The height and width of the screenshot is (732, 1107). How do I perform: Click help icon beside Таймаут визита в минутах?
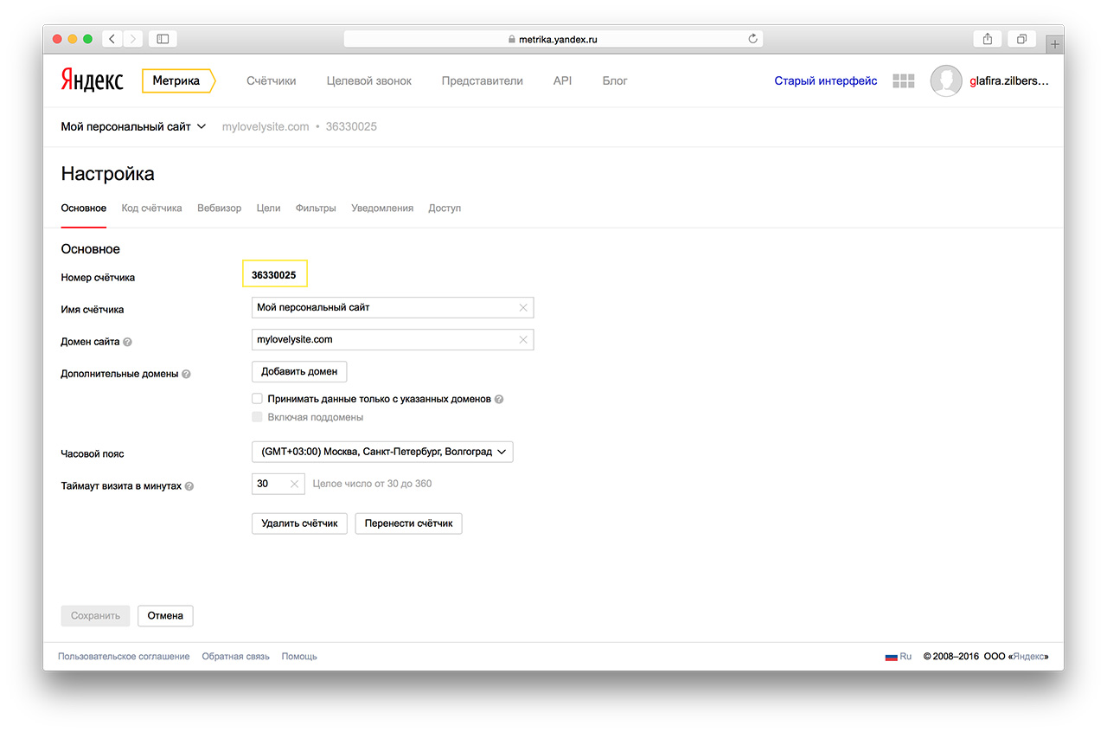click(189, 486)
